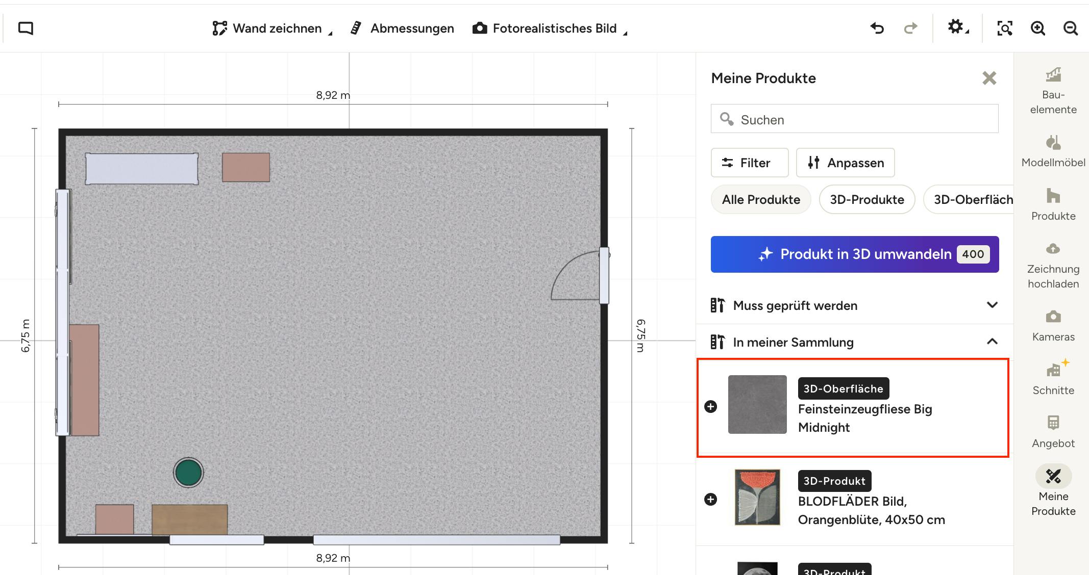Expand the Muss geprüft werden section

(855, 305)
